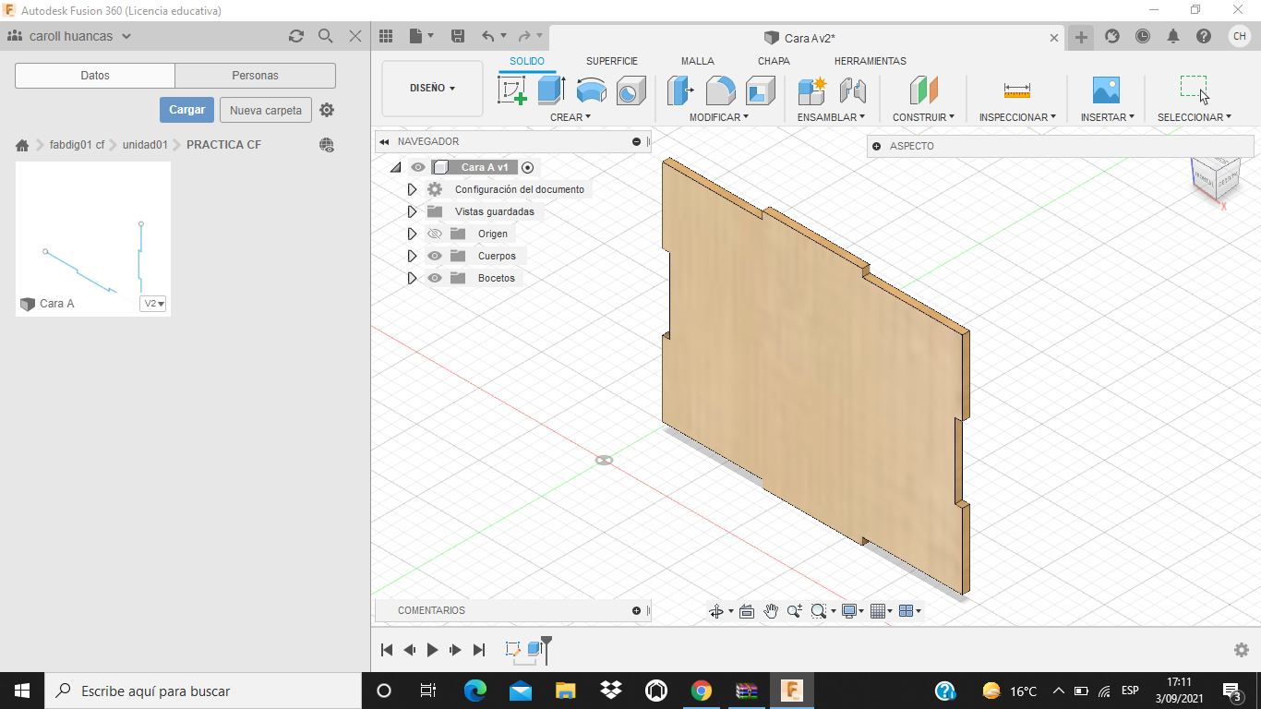Click the Construct plane icon
Viewport: 1261px width, 709px height.
pos(923,90)
